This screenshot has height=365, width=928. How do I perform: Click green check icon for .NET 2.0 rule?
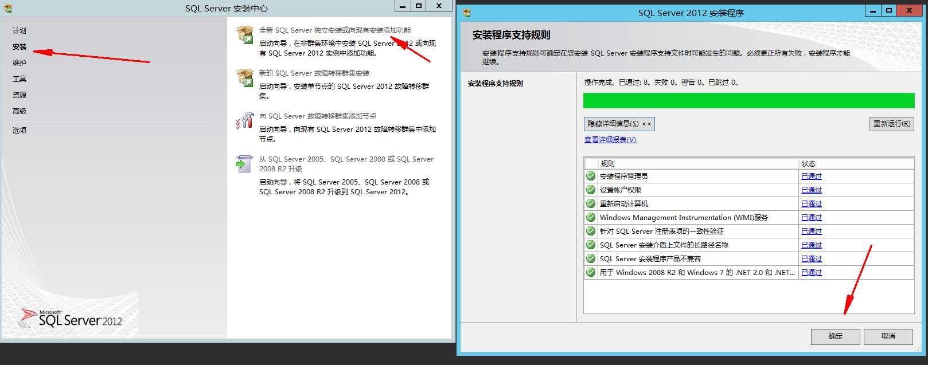(591, 272)
